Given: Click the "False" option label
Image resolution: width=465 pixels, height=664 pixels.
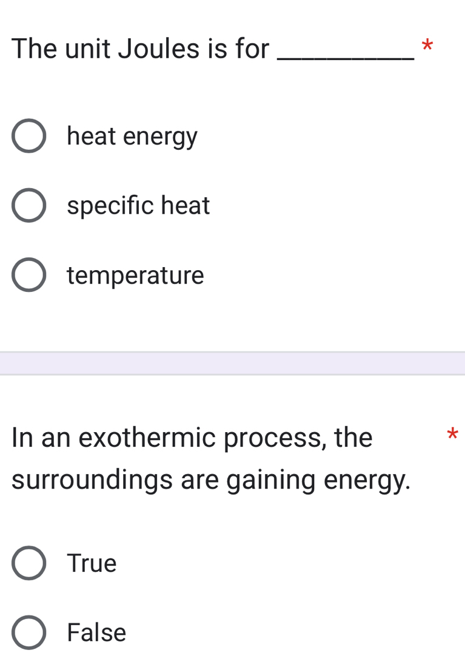Looking at the screenshot, I should (x=97, y=632).
